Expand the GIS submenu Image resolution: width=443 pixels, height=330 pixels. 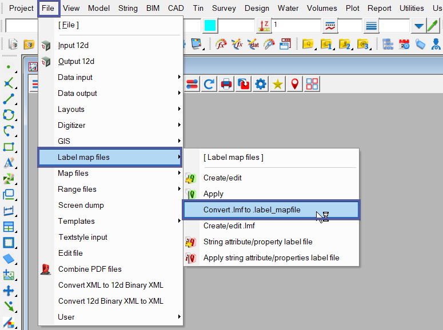110,141
